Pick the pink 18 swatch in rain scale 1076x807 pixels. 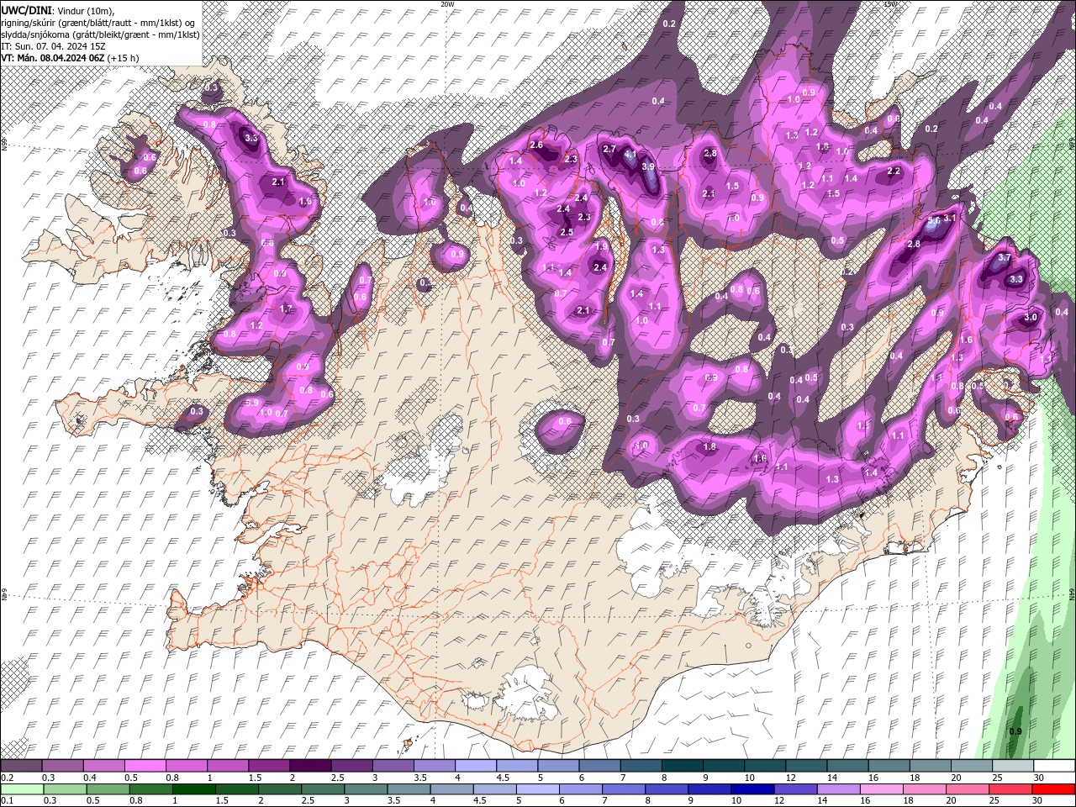click(x=925, y=789)
